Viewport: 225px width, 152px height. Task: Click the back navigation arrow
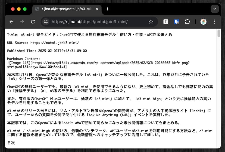[11, 22]
